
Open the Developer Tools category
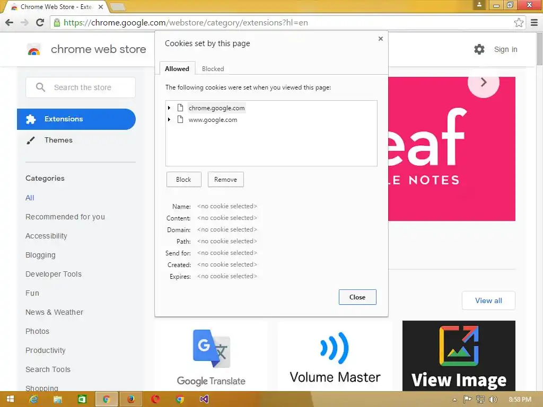click(x=54, y=274)
